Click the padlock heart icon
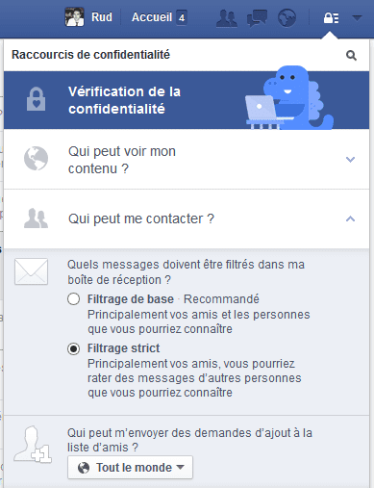 [x=36, y=99]
